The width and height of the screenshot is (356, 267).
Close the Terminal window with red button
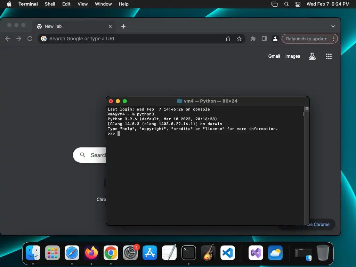(111, 101)
